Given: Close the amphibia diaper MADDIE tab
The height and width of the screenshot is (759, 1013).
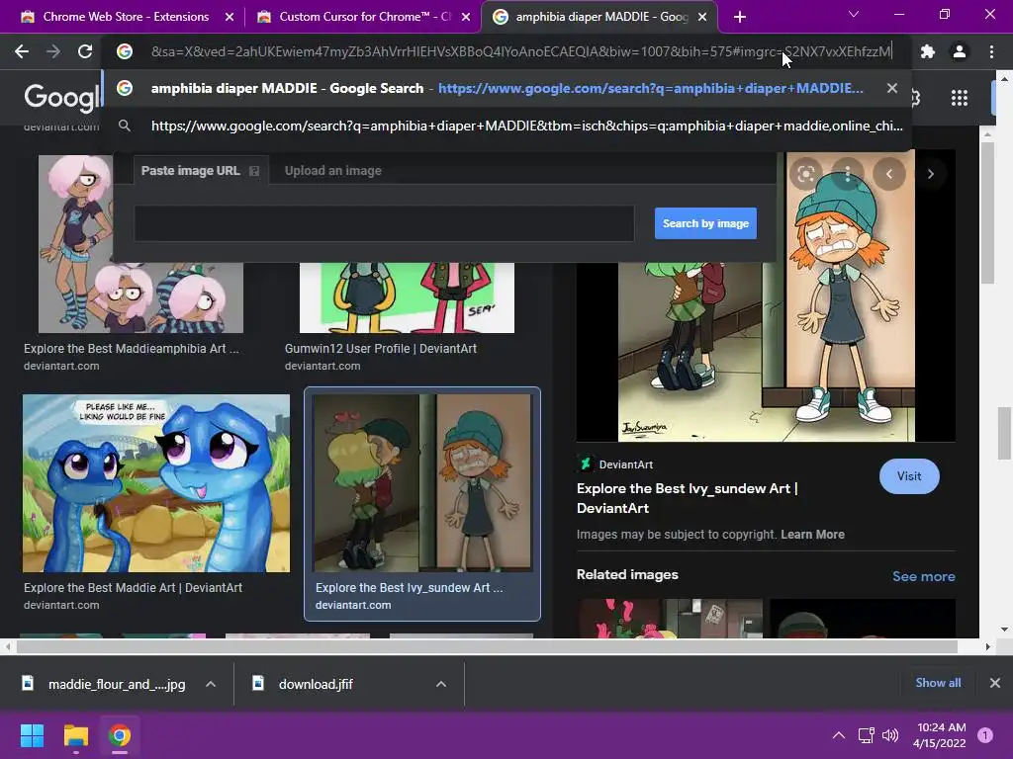Looking at the screenshot, I should 702,17.
